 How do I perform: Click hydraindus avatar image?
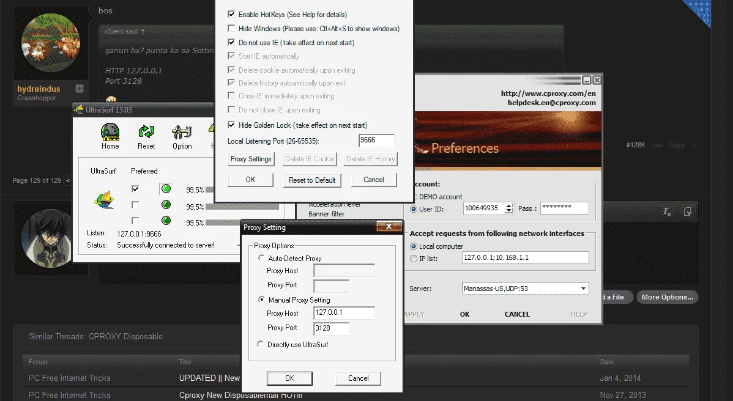51,43
